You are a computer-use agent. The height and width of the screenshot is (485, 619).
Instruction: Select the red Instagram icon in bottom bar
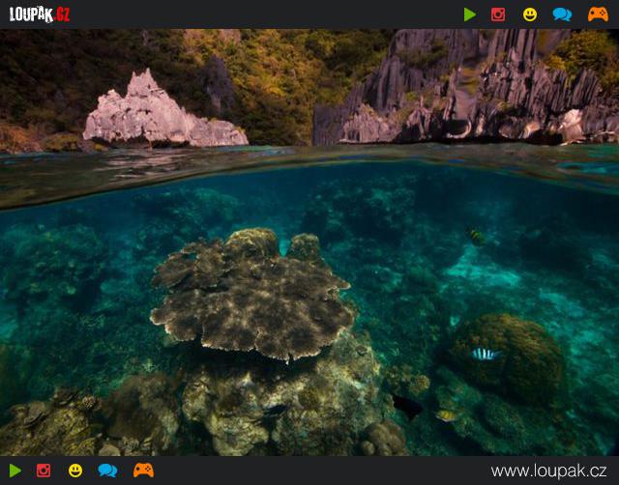pyautogui.click(x=44, y=471)
